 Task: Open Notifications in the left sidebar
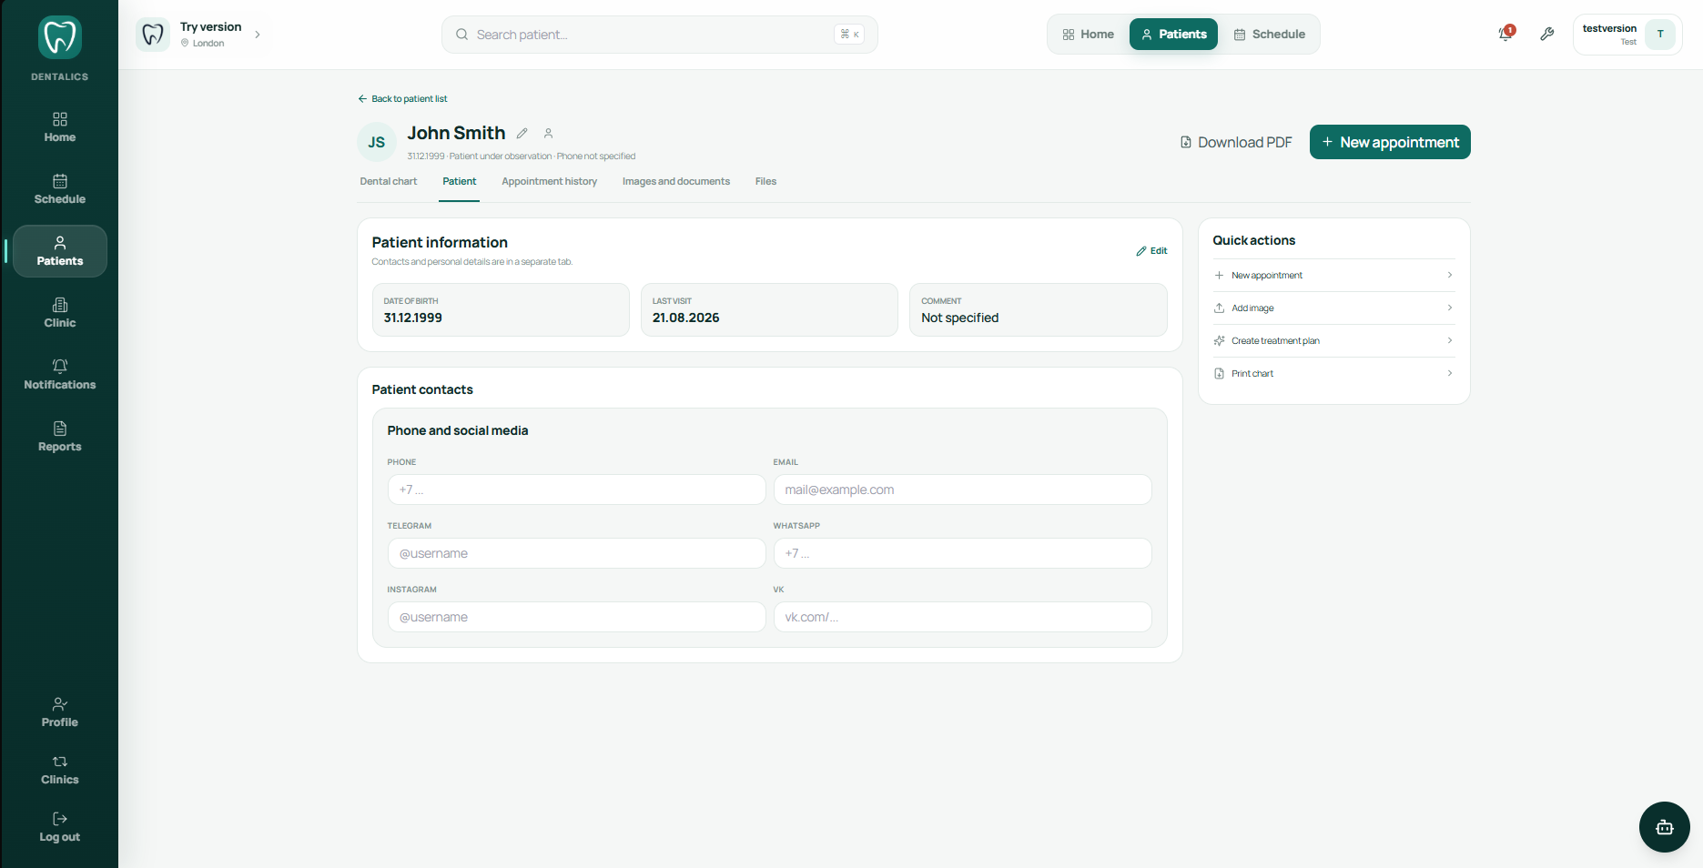[x=60, y=375]
